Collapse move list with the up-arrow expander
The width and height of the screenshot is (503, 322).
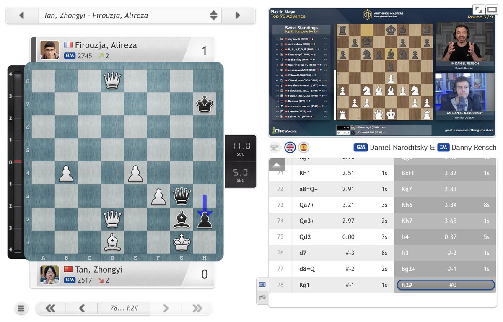point(277,165)
